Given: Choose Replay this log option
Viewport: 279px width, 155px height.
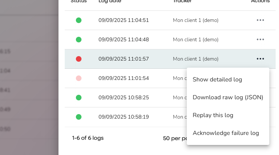Looking at the screenshot, I should click(213, 115).
